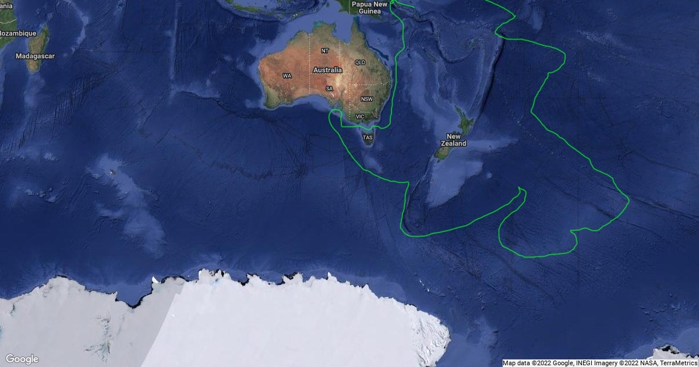Screen dimensions: 699x367
Task: Select the TAS label on Tasmania
Action: click(368, 138)
